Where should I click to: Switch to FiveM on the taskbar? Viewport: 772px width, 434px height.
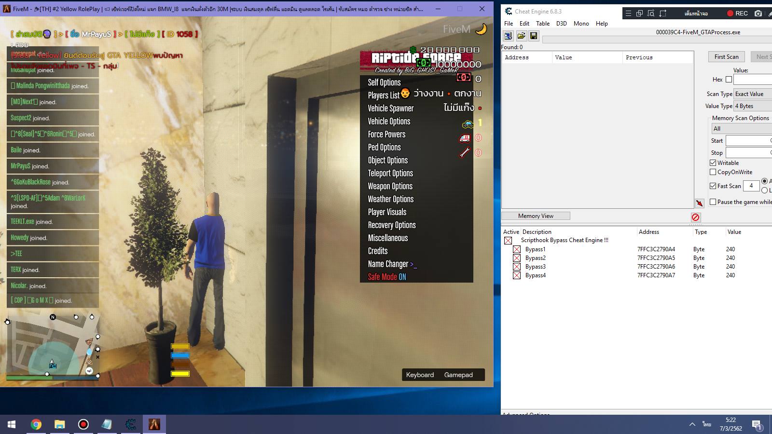154,424
